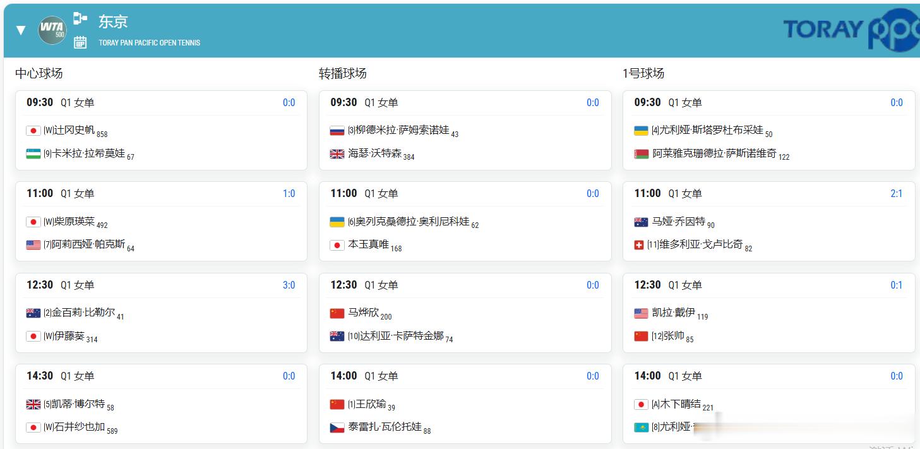The height and width of the screenshot is (449, 920).
Task: Open the 0:0 score of 王欣瑜's match
Action: click(593, 376)
